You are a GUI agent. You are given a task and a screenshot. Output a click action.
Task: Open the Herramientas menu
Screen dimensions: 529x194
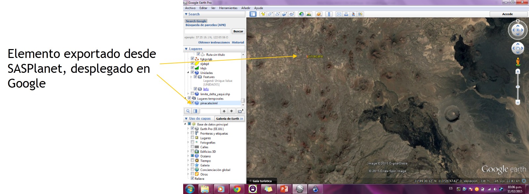(228, 8)
